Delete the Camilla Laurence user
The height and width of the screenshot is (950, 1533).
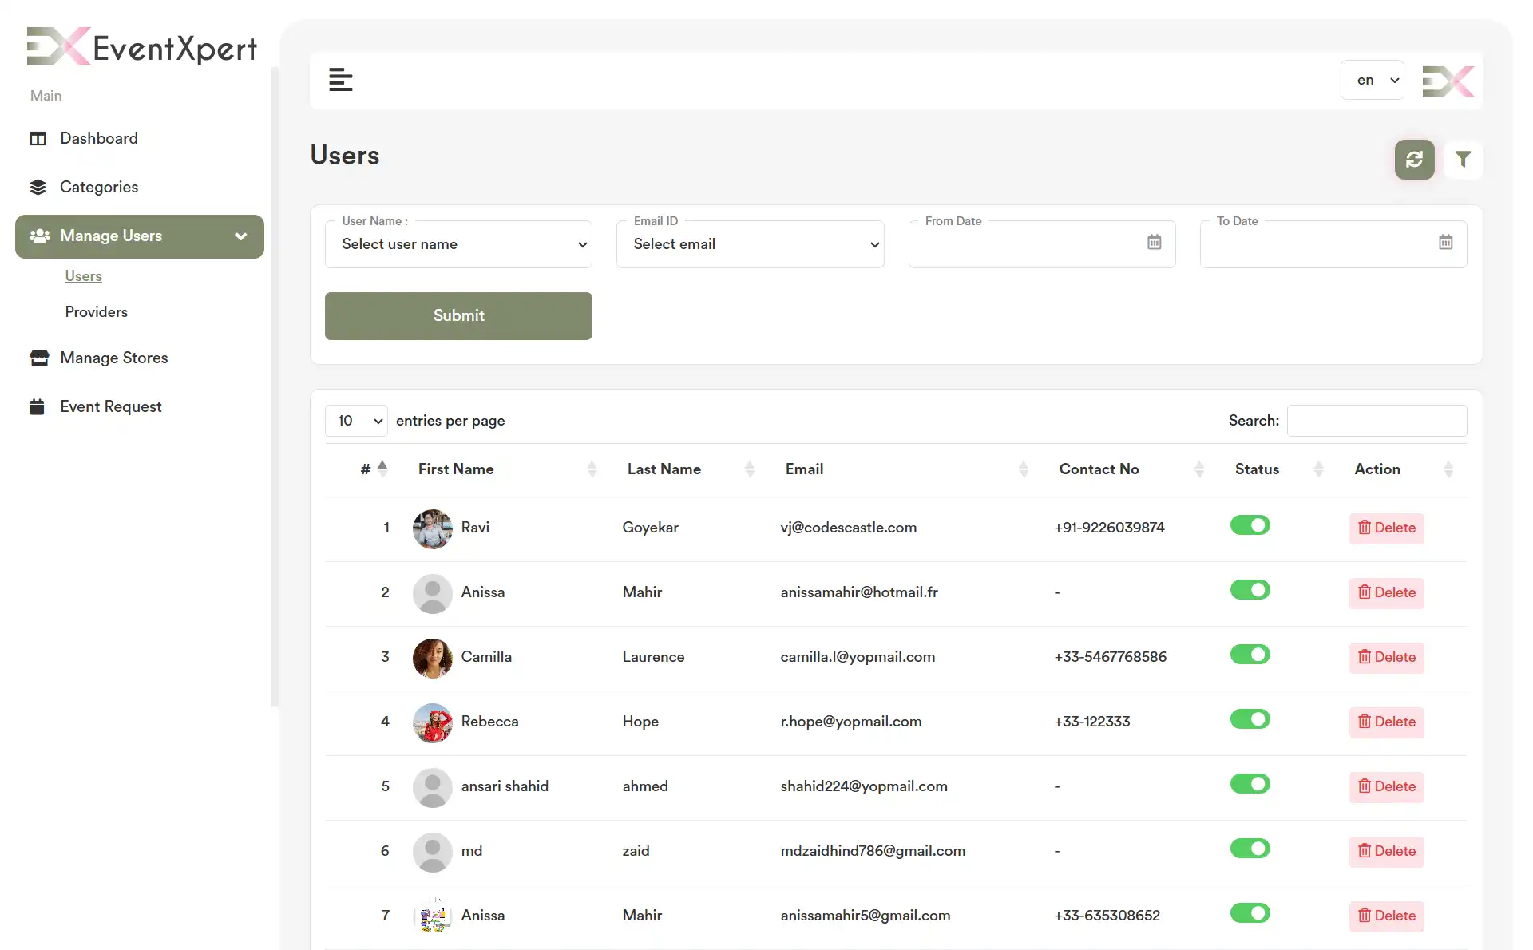[x=1386, y=657]
